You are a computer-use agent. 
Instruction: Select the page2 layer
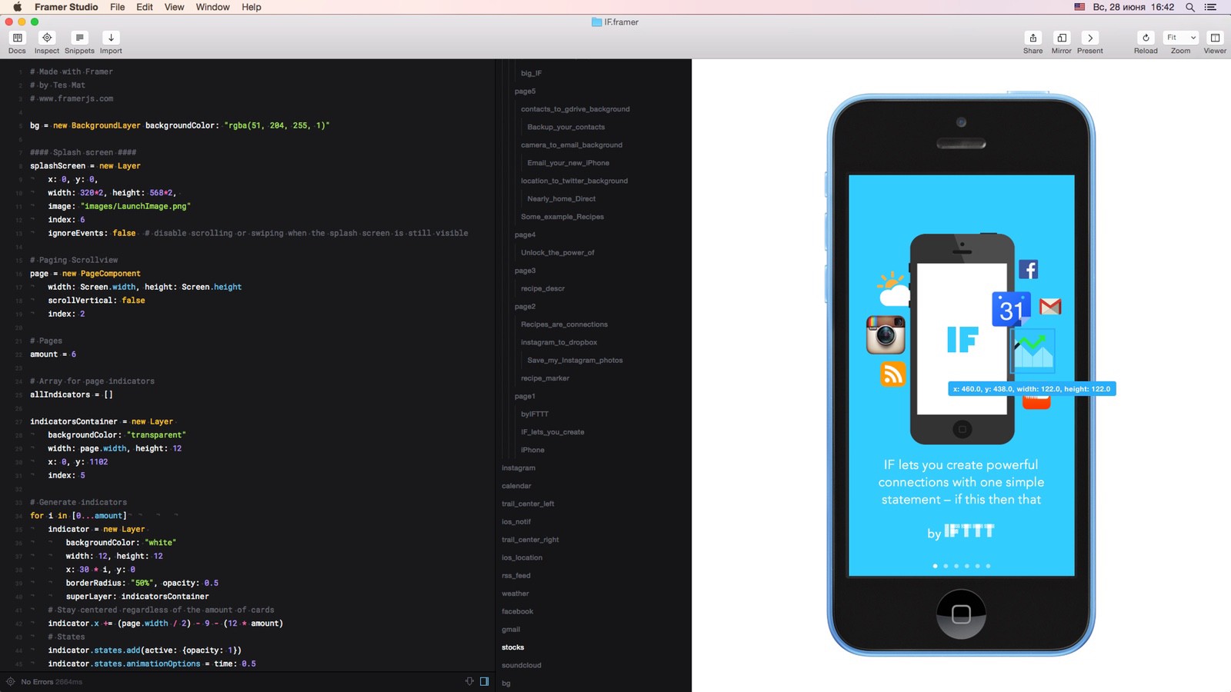pos(525,307)
